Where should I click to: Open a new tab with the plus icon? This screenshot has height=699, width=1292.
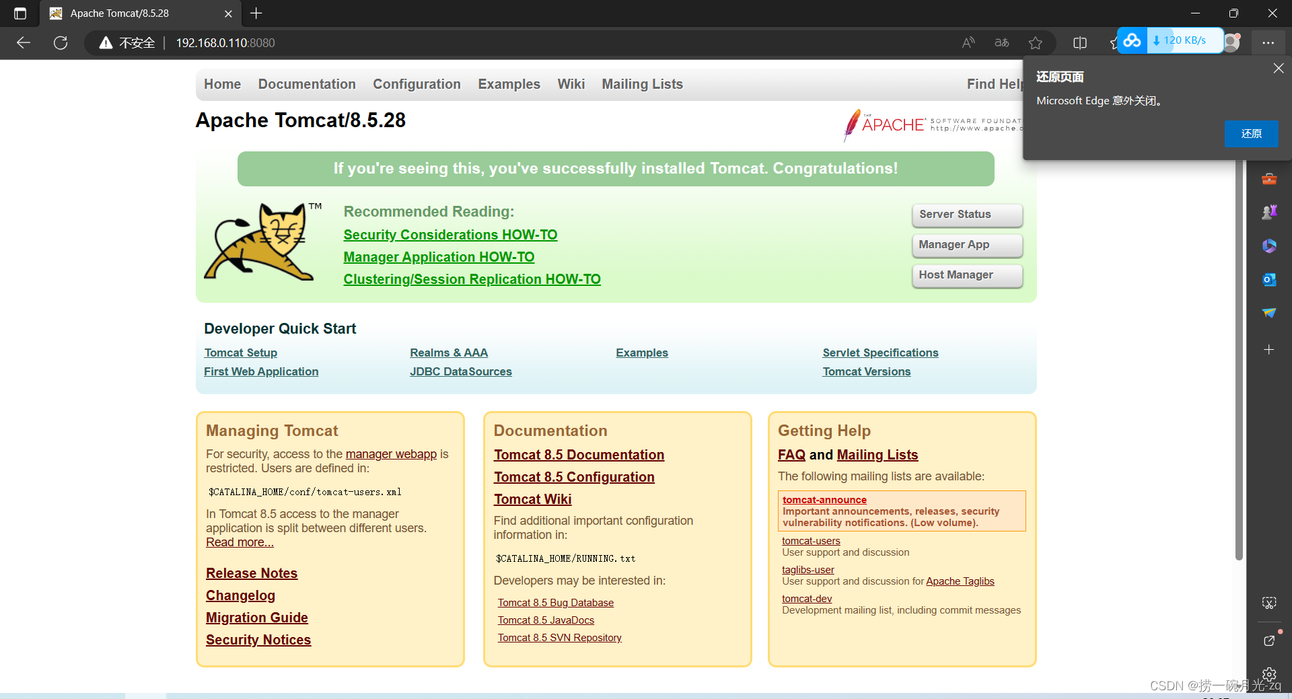click(256, 13)
